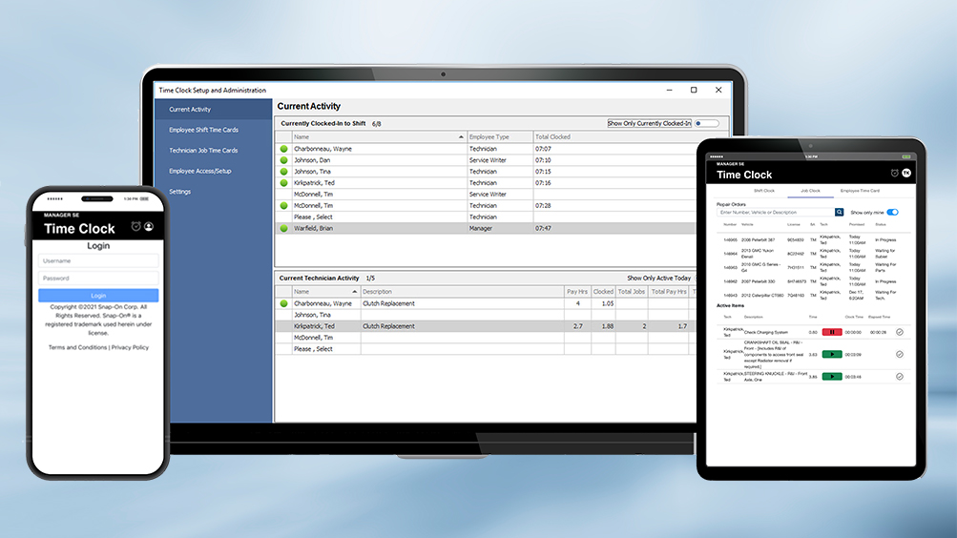Sort the shift list by the Name column arrow

point(461,137)
